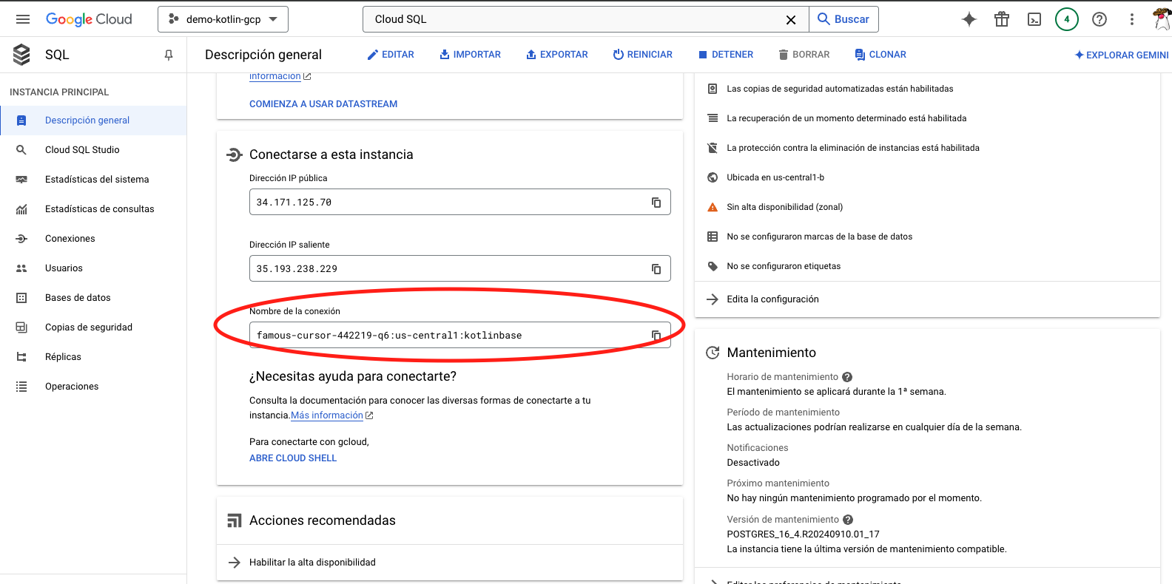The height and width of the screenshot is (584, 1172).
Task: Show help for Versión de mantenimiento
Action: coord(848,520)
